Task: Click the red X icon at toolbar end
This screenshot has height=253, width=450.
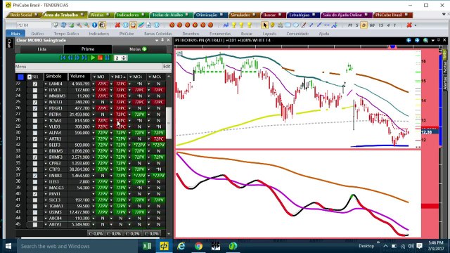Action: coord(409,25)
